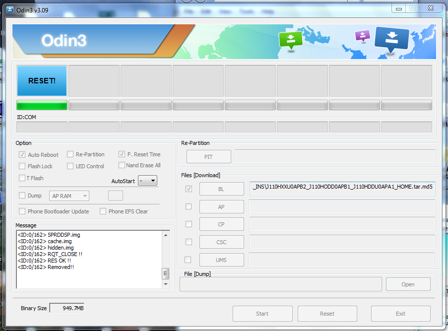Tick the CSC file checkbox
Image resolution: width=448 pixels, height=331 pixels.
(x=189, y=242)
